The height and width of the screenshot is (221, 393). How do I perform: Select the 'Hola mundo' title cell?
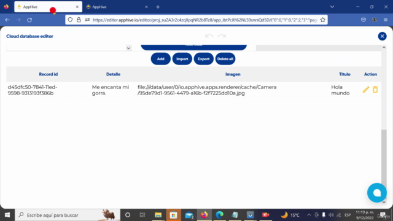click(x=340, y=90)
